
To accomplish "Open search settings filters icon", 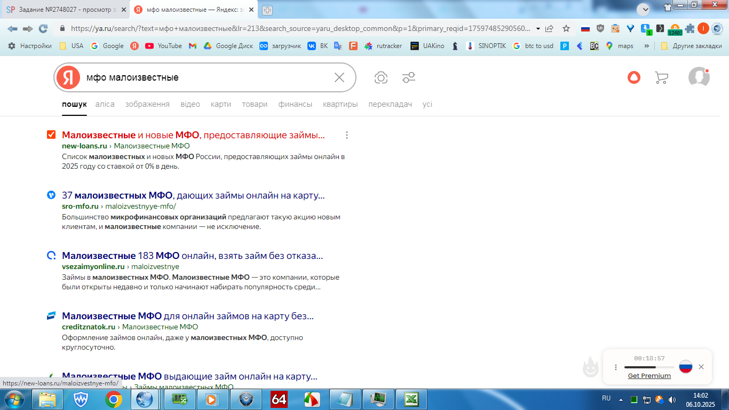I will coord(409,77).
